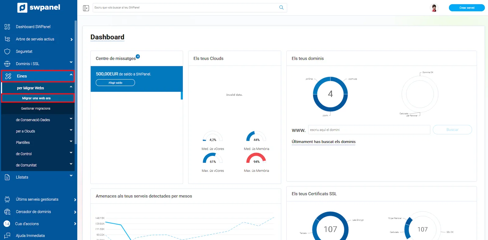The height and width of the screenshot is (240, 488).
Task: Open Dashboard SWPanel grid icon
Action: [x=7, y=27]
